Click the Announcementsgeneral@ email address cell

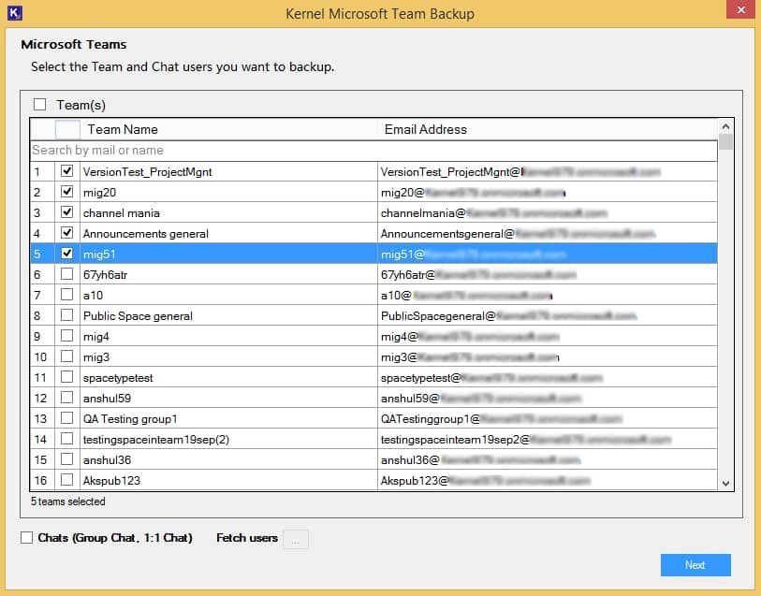547,234
